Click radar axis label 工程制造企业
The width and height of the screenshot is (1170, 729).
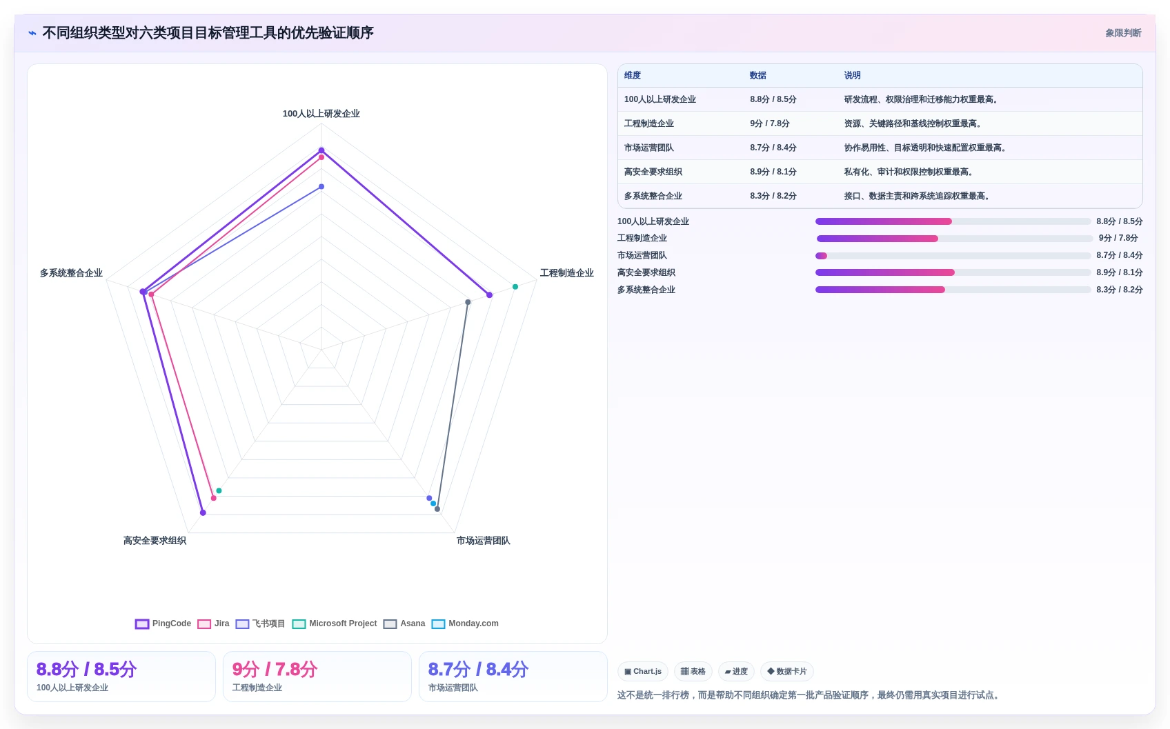coord(567,273)
